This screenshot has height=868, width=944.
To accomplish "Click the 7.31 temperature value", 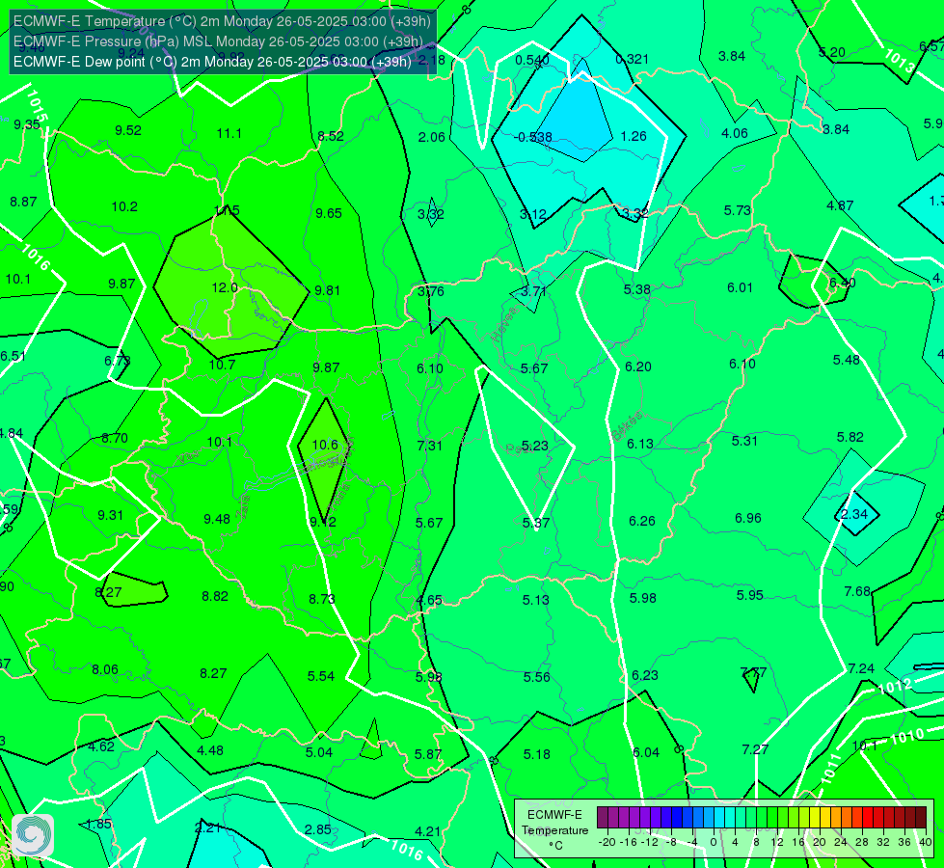I will 430,446.
